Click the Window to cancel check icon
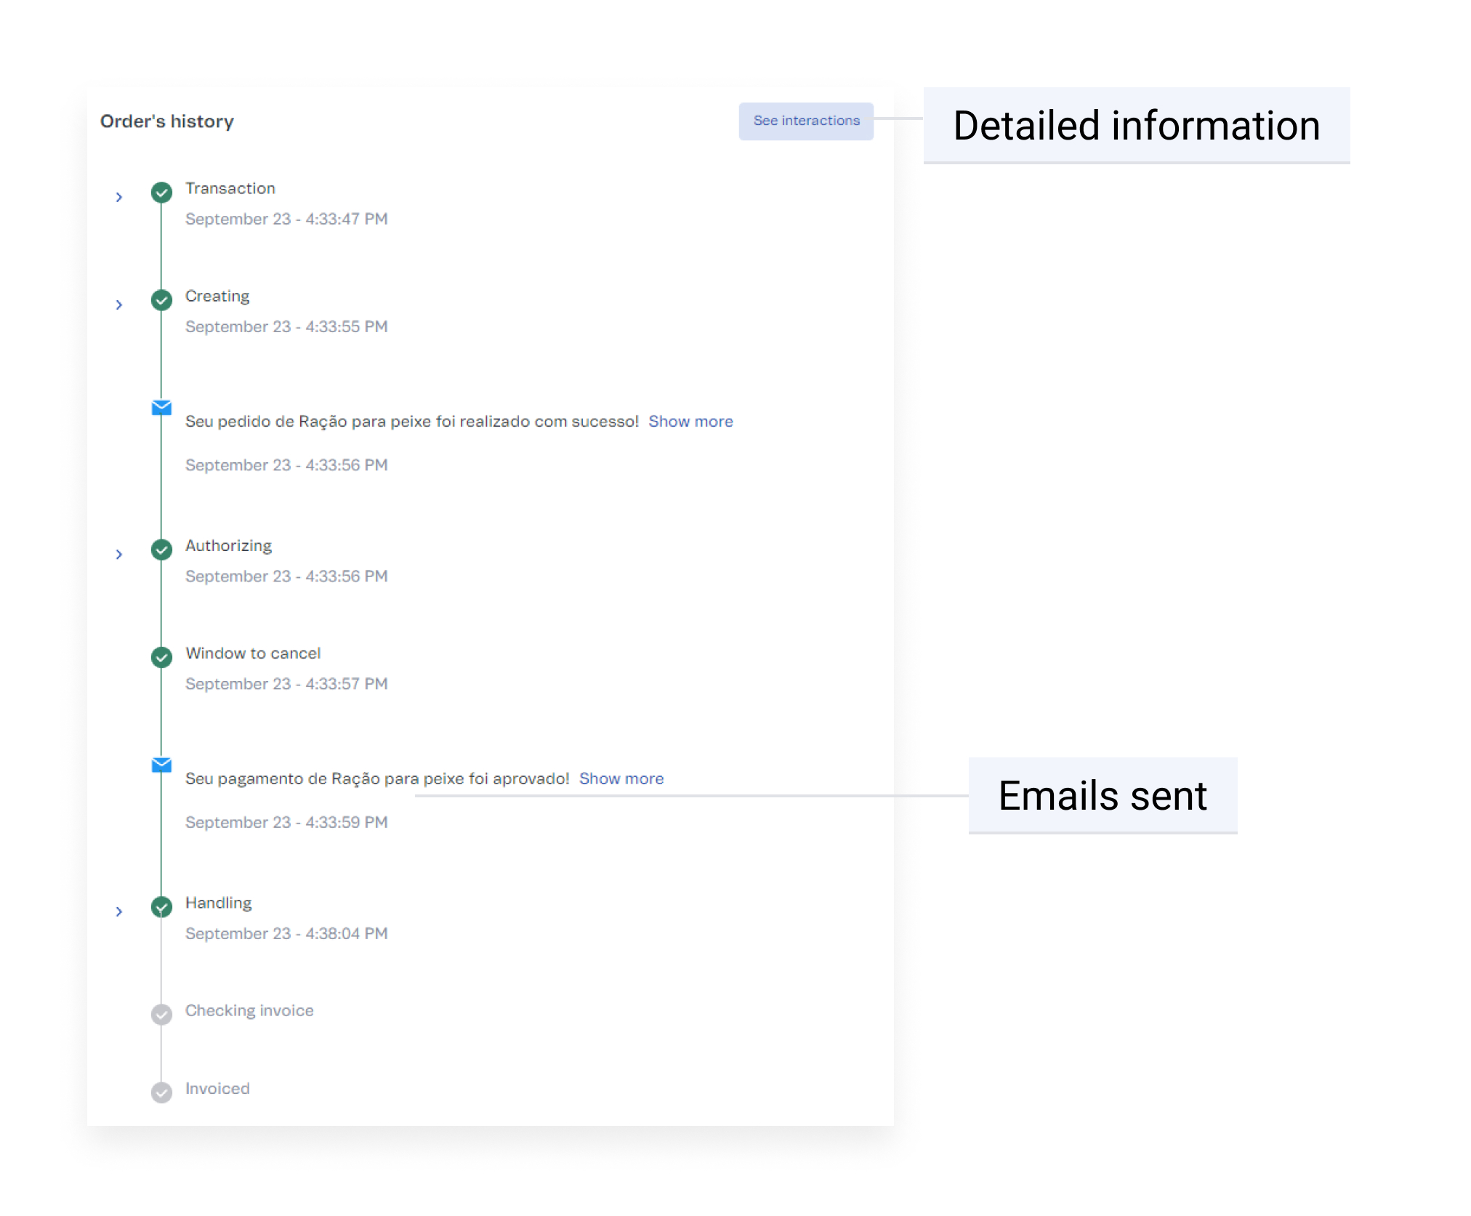 click(161, 657)
